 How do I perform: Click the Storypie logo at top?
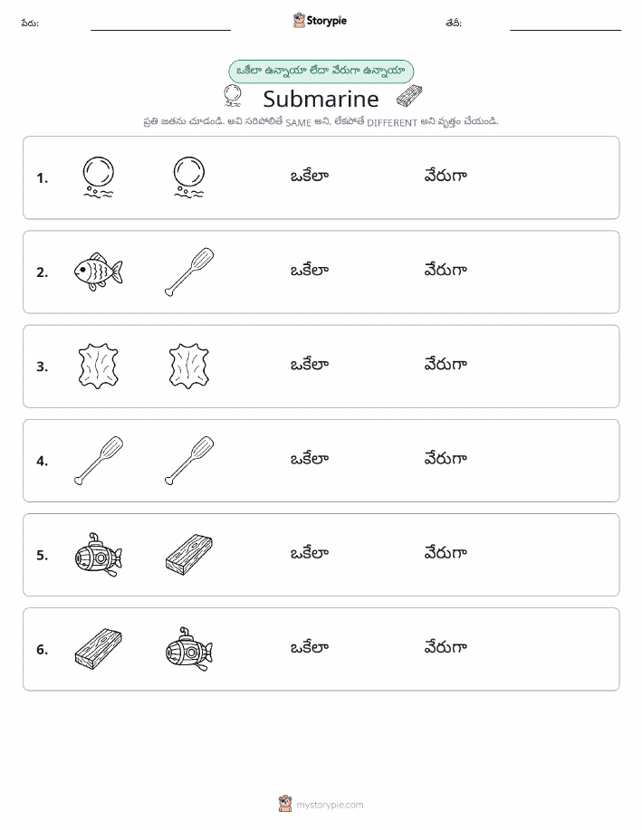click(320, 21)
